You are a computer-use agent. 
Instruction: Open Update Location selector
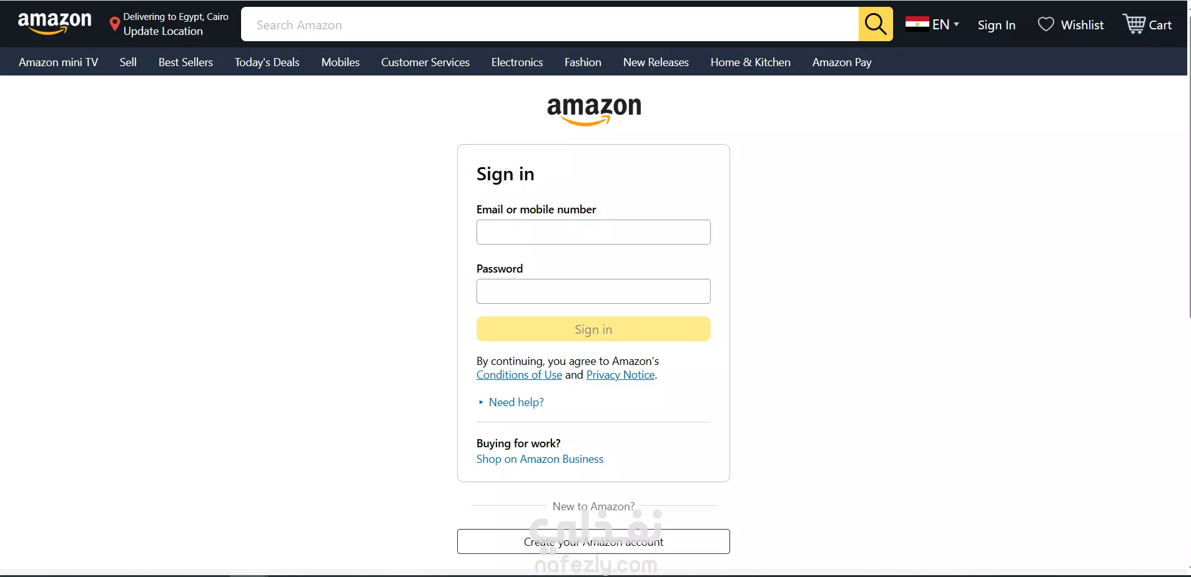(x=163, y=31)
